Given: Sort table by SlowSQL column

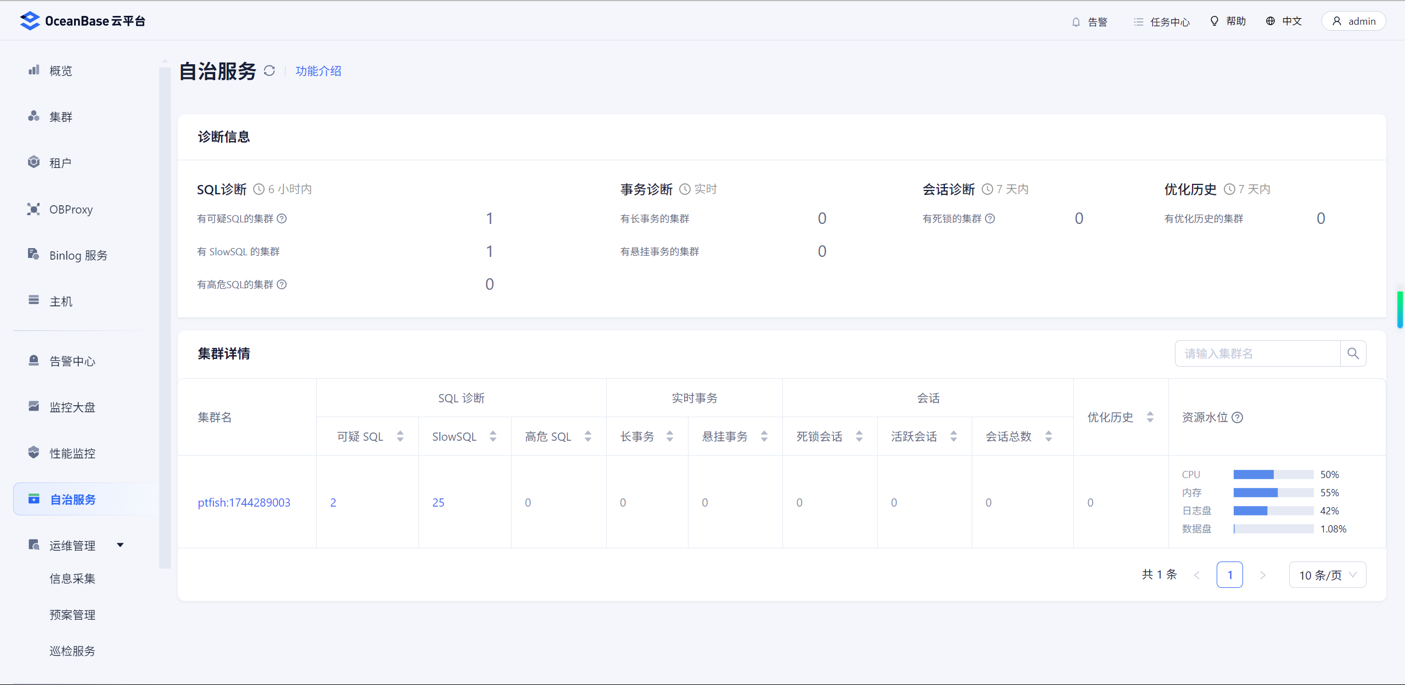Looking at the screenshot, I should (x=493, y=436).
